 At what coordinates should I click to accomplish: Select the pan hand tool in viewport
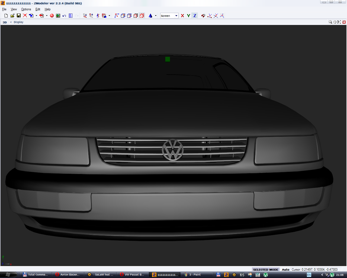pyautogui.click(x=335, y=22)
